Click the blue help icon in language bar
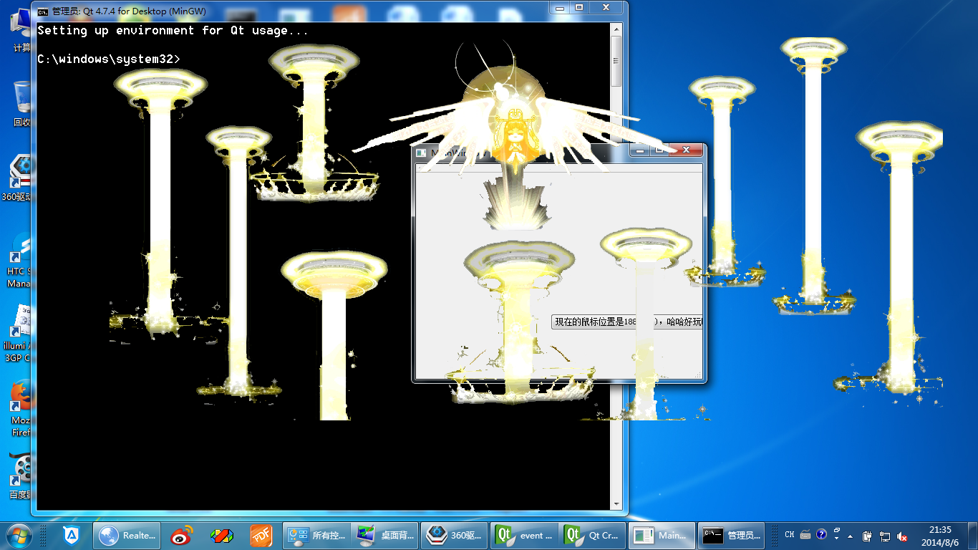Image resolution: width=978 pixels, height=550 pixels. 821,534
